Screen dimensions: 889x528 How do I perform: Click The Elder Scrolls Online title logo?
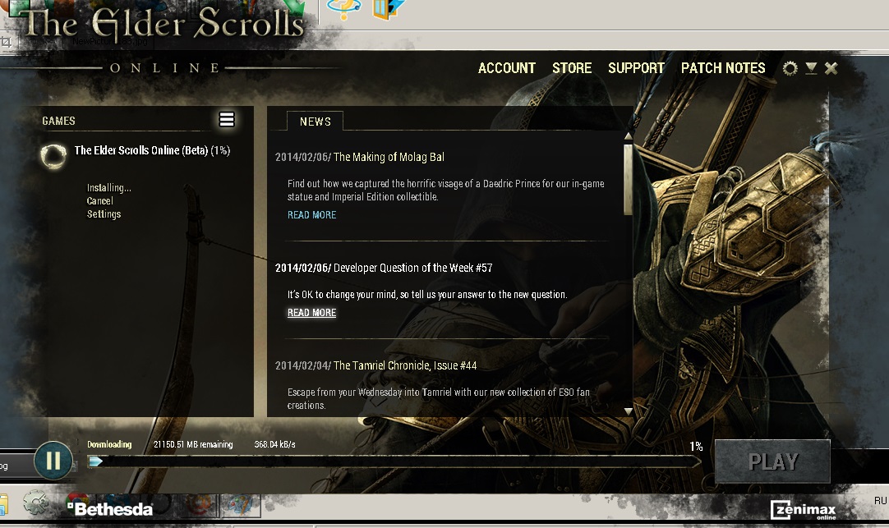[164, 24]
